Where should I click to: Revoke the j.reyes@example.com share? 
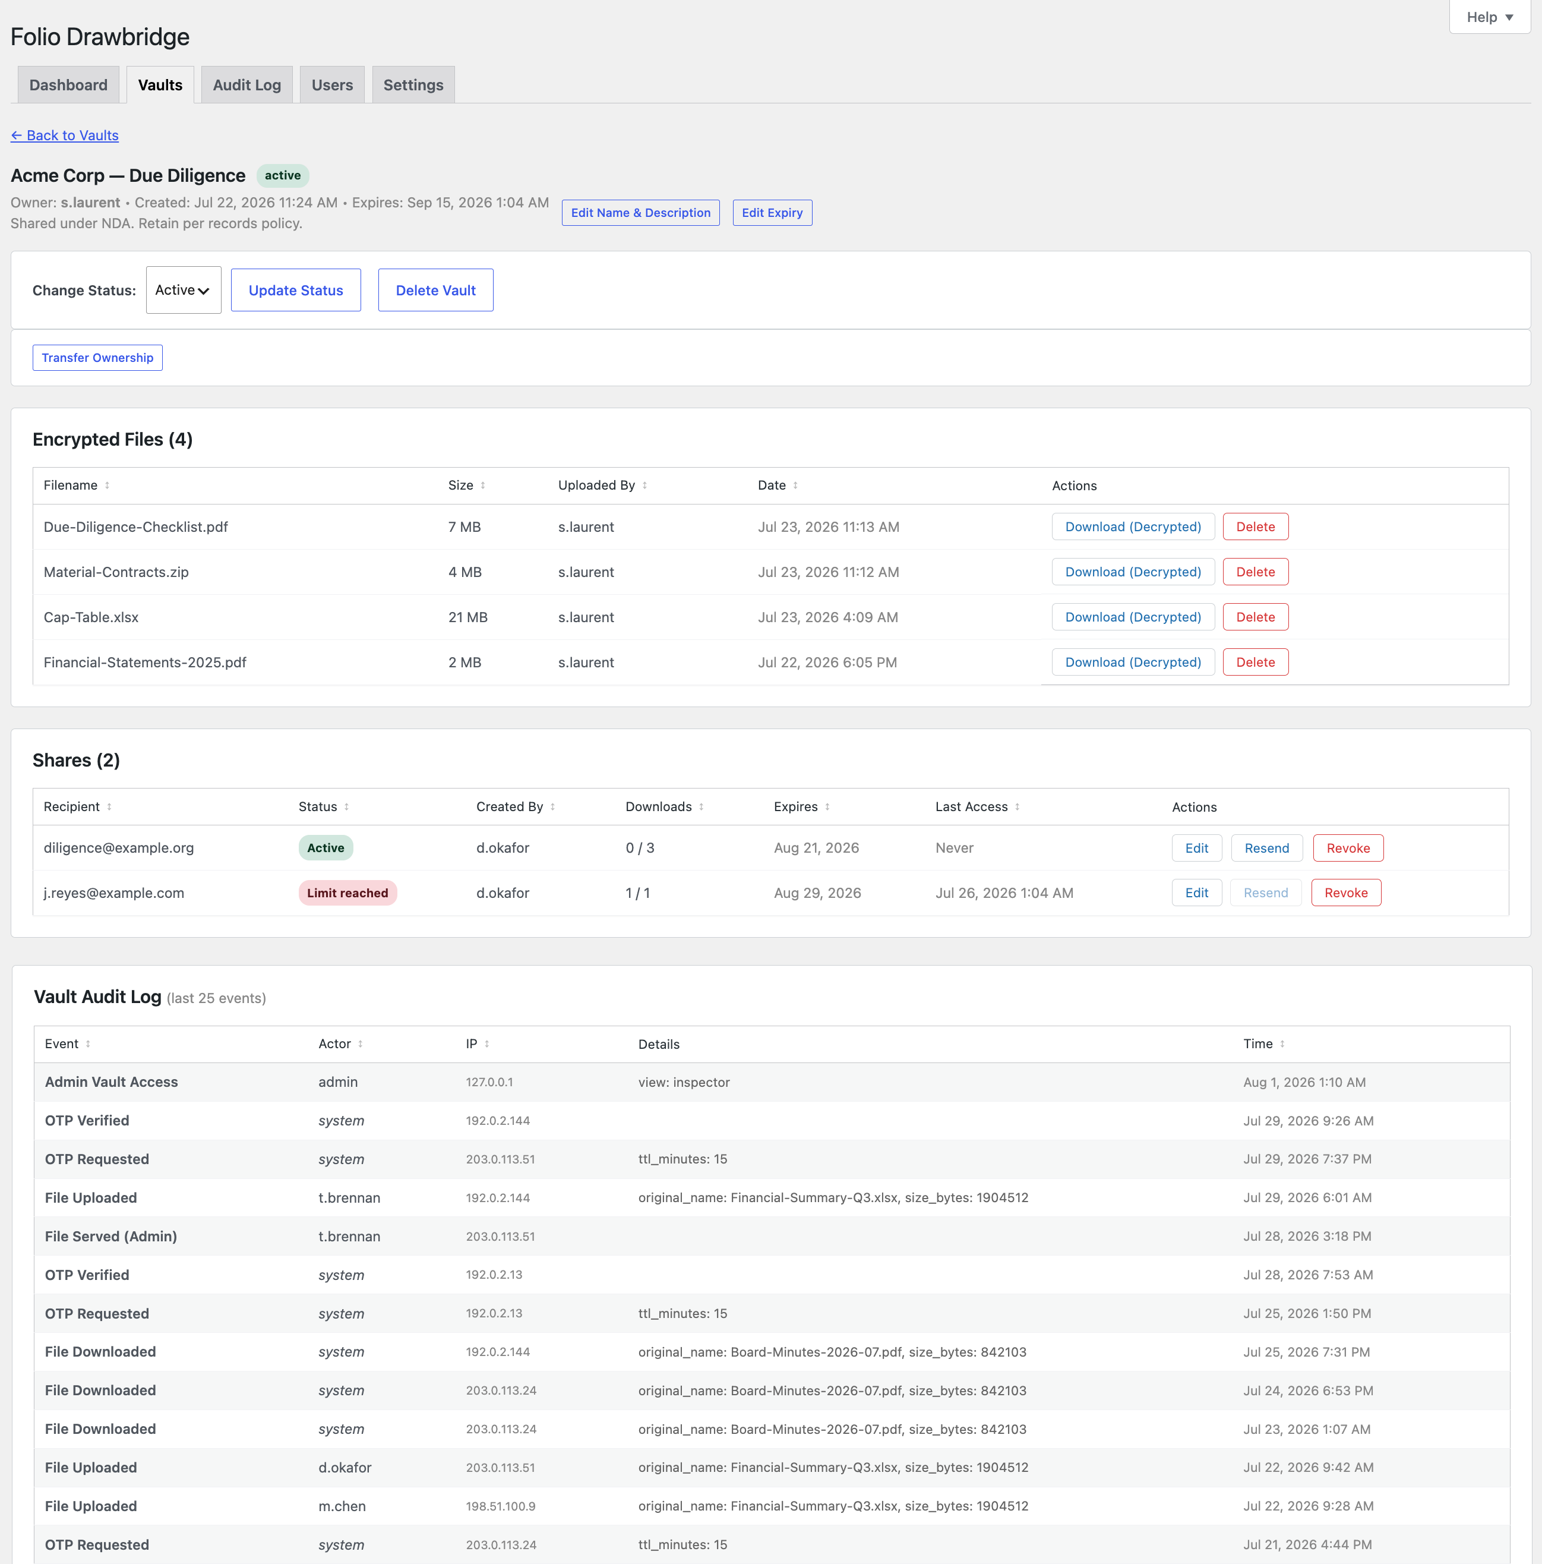(x=1345, y=892)
